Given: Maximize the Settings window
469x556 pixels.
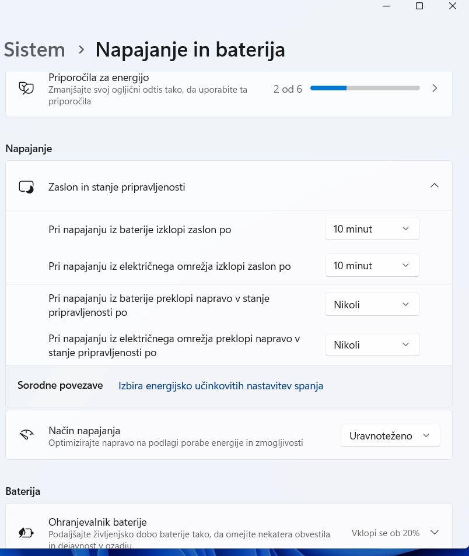Looking at the screenshot, I should point(419,6).
